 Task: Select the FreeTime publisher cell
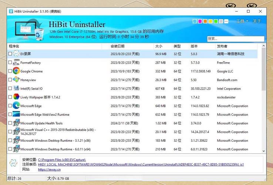[x=223, y=63]
